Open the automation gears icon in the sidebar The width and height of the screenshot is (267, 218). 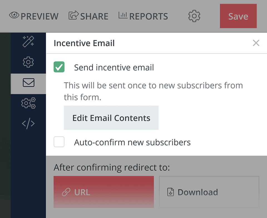[x=28, y=103]
